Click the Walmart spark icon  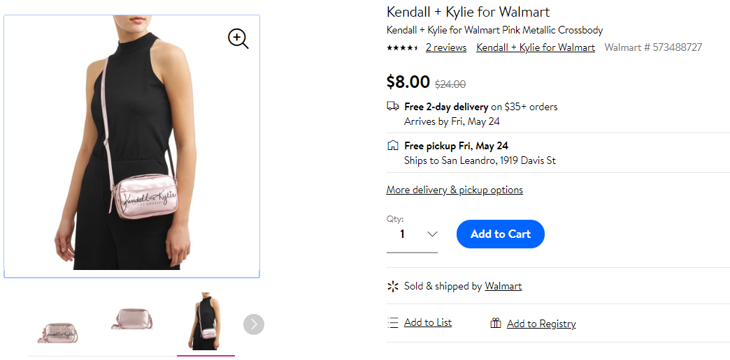pos(393,286)
